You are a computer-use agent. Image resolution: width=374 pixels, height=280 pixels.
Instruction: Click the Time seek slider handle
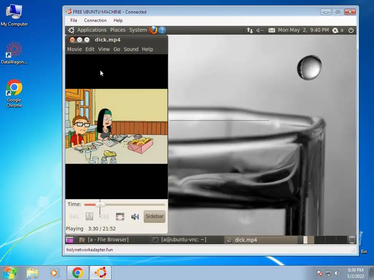click(100, 205)
